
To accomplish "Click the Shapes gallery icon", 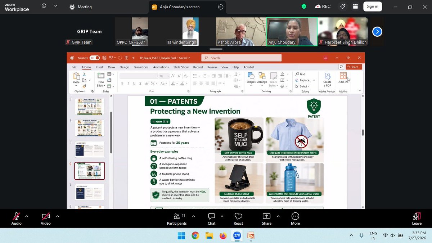I will coord(251,76).
